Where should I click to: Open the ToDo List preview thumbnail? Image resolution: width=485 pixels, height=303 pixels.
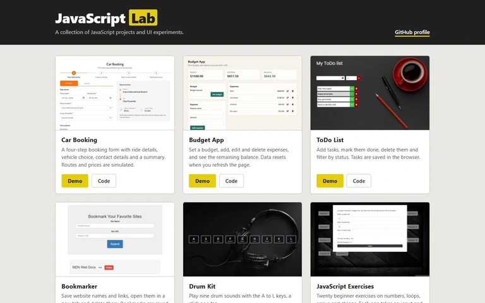[370, 93]
